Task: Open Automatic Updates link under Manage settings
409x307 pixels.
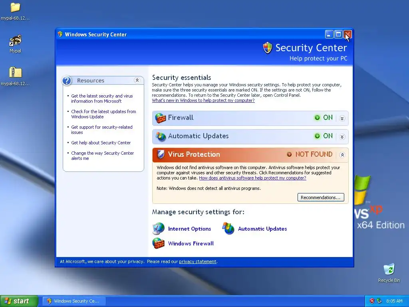Action: click(262, 229)
